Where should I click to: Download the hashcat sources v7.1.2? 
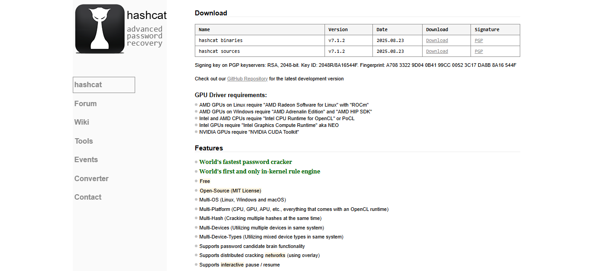click(437, 51)
